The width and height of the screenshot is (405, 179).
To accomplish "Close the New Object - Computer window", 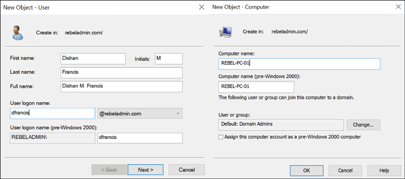I will coord(399,7).
